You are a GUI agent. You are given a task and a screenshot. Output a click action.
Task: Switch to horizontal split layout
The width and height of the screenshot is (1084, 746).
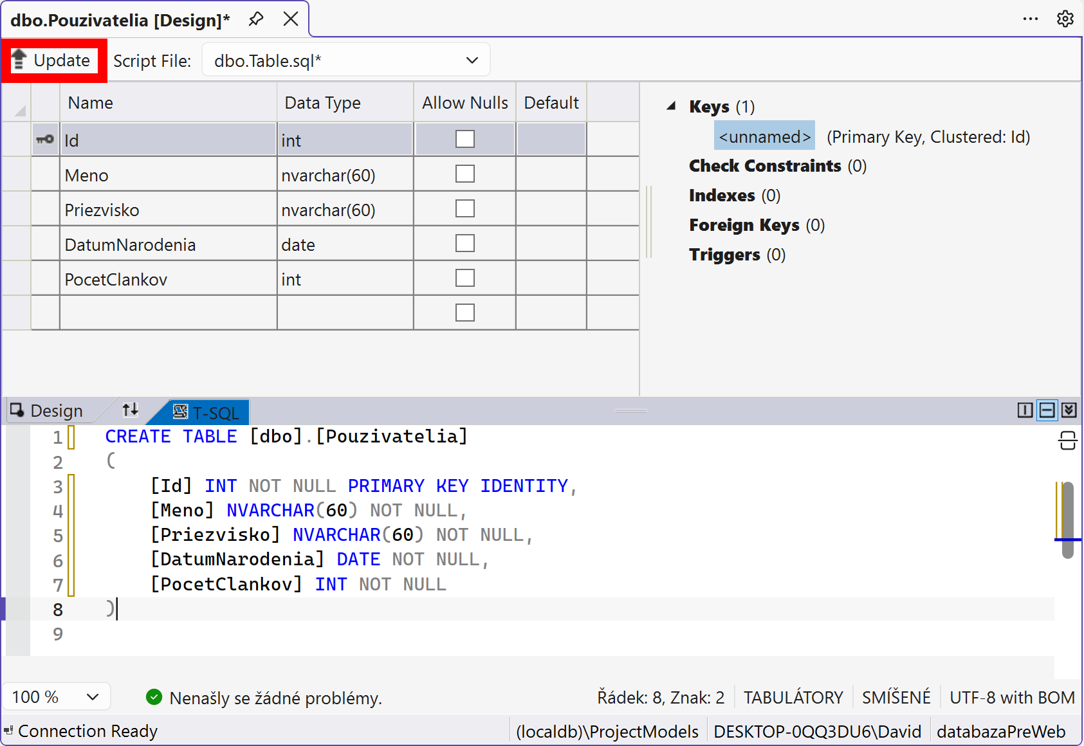1047,410
